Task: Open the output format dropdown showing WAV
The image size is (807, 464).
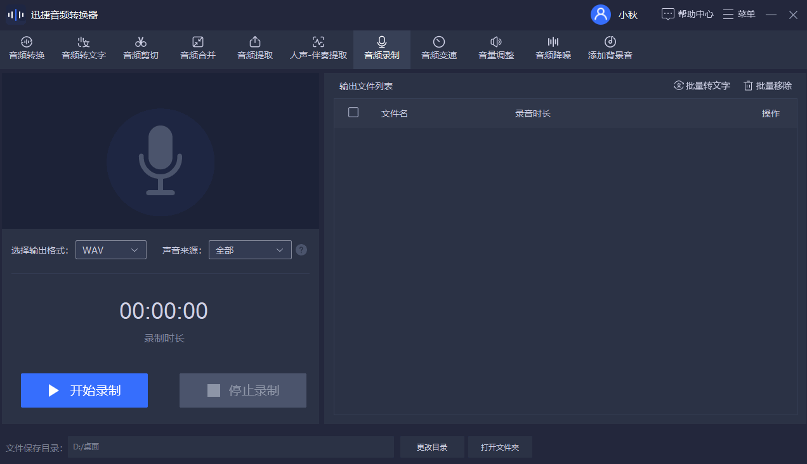Action: (x=110, y=250)
